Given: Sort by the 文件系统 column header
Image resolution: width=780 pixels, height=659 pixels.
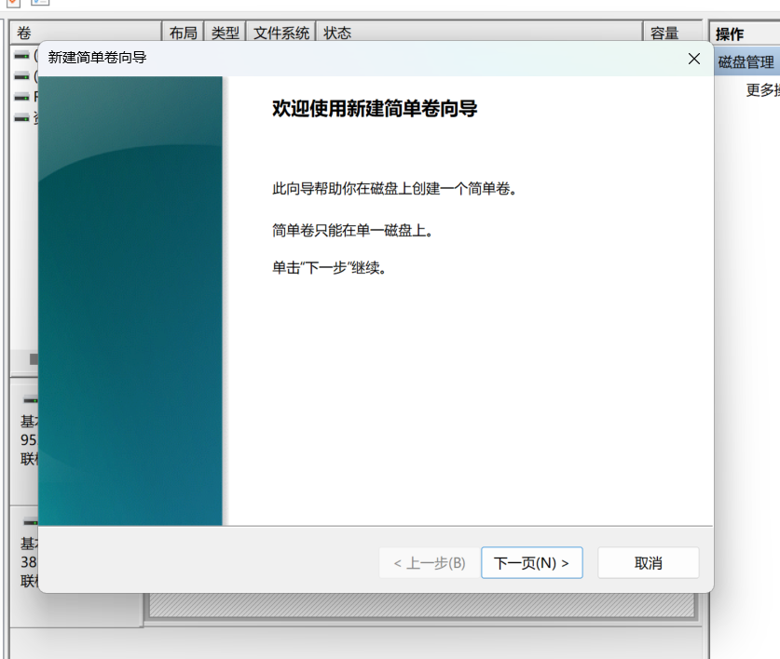Looking at the screenshot, I should [281, 34].
